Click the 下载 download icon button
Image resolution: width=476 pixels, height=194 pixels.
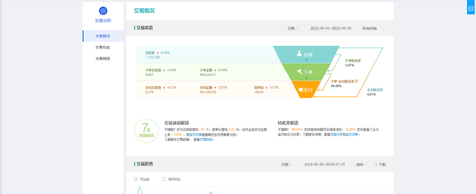(x=380, y=165)
